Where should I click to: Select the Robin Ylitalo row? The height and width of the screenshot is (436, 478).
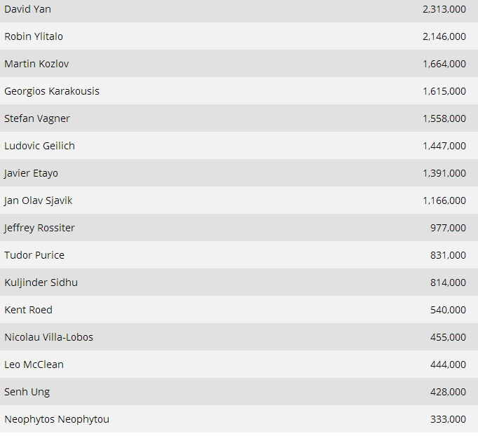point(34,36)
